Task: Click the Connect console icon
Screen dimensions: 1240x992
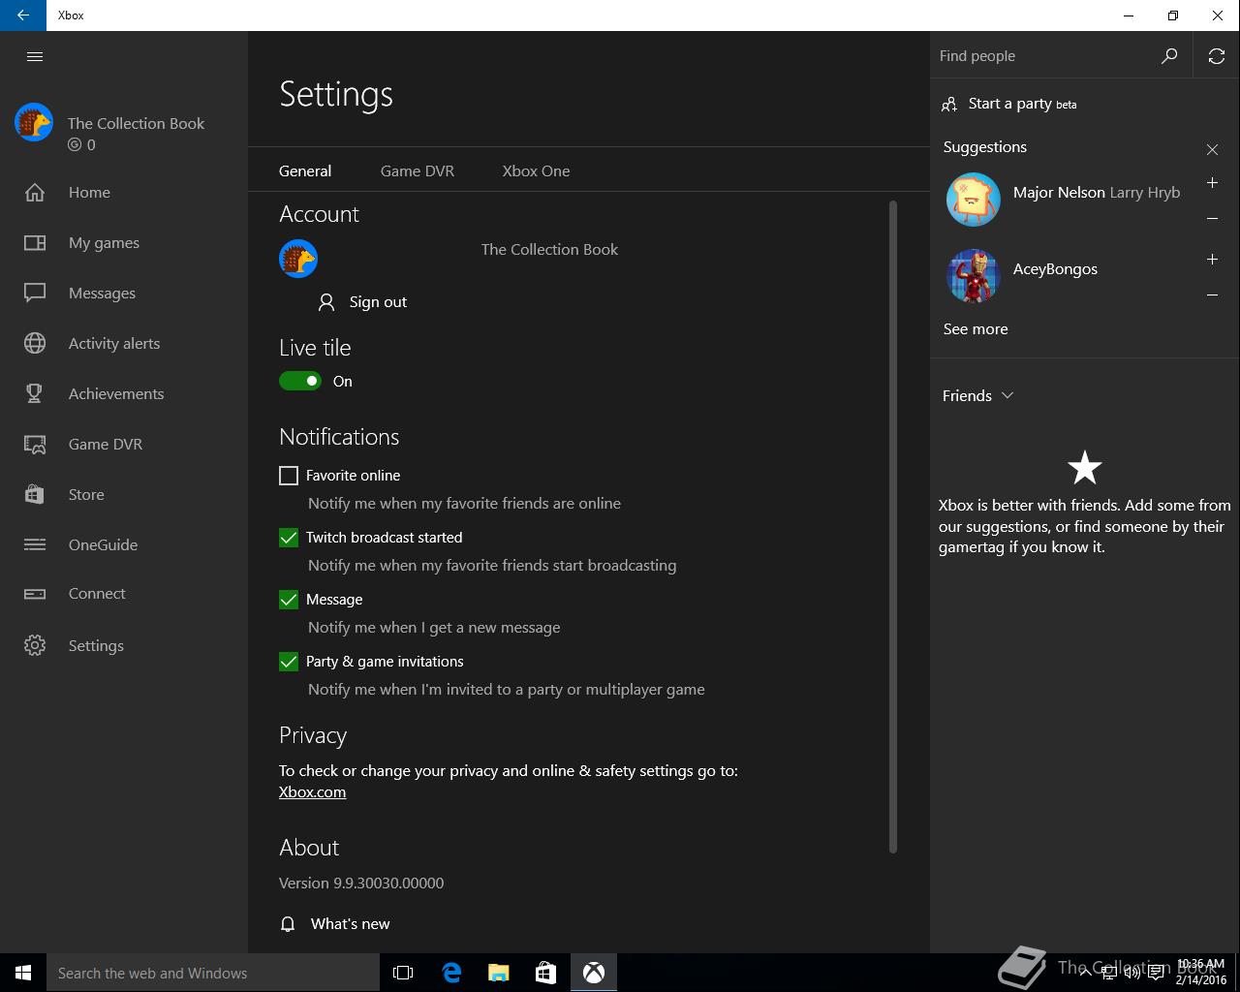Action: [35, 594]
